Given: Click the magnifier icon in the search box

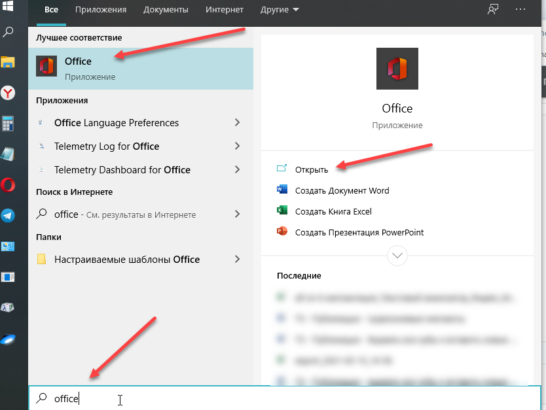Looking at the screenshot, I should [x=41, y=398].
